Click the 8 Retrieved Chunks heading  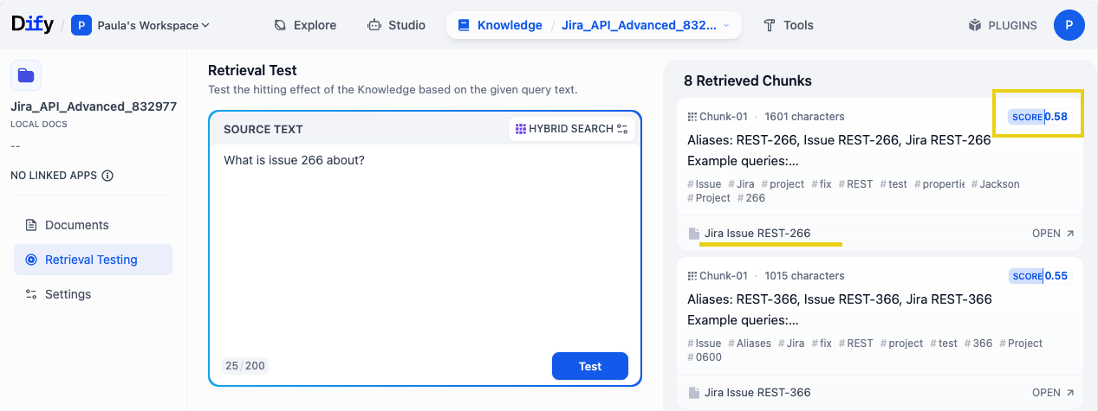(748, 80)
